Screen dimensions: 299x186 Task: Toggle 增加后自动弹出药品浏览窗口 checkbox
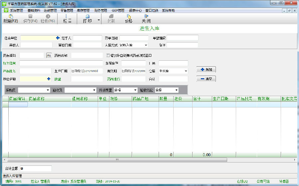(x=108, y=55)
